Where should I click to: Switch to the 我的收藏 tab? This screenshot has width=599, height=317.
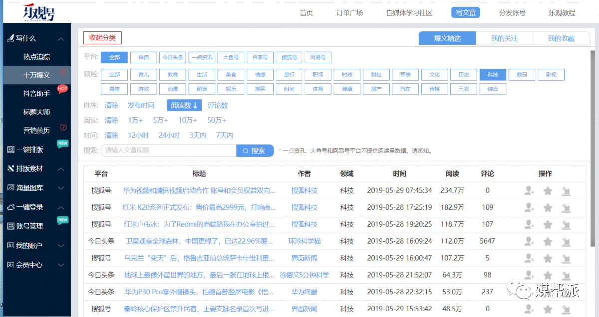pos(561,38)
